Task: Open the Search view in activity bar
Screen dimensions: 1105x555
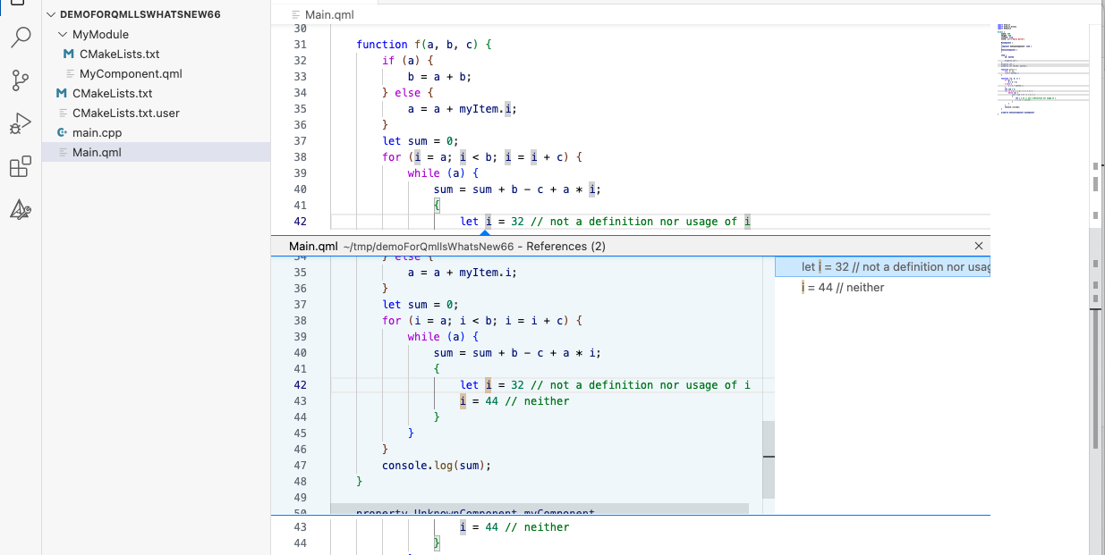Action: [21, 38]
